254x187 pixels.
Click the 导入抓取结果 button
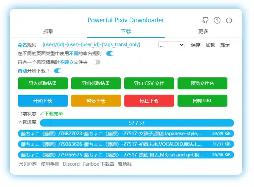(x=43, y=83)
